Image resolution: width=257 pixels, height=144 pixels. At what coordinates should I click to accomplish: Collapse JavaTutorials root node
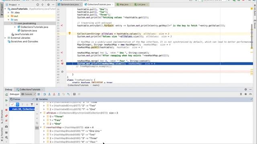(x=5, y=9)
